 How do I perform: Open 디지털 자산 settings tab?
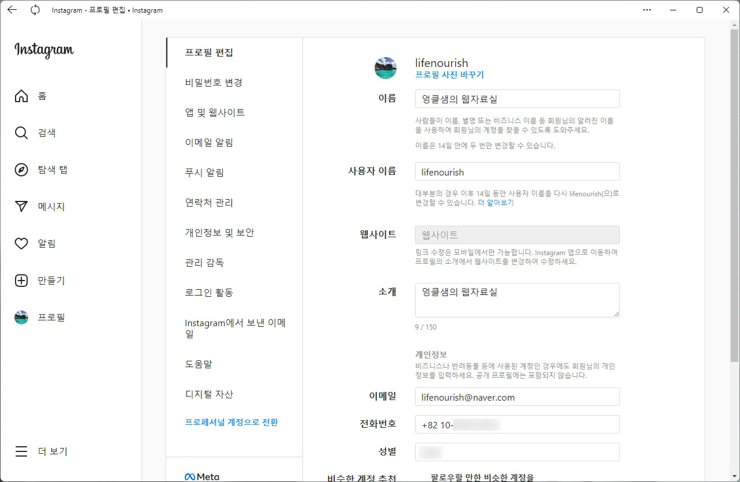click(234, 394)
